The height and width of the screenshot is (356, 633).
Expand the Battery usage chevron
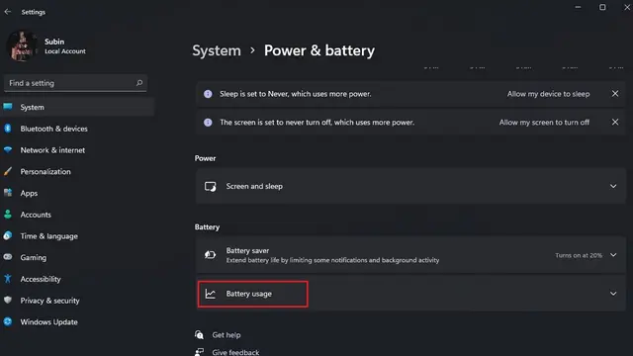coord(613,294)
